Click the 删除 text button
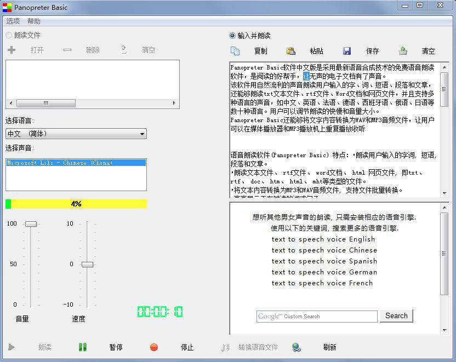 93,50
